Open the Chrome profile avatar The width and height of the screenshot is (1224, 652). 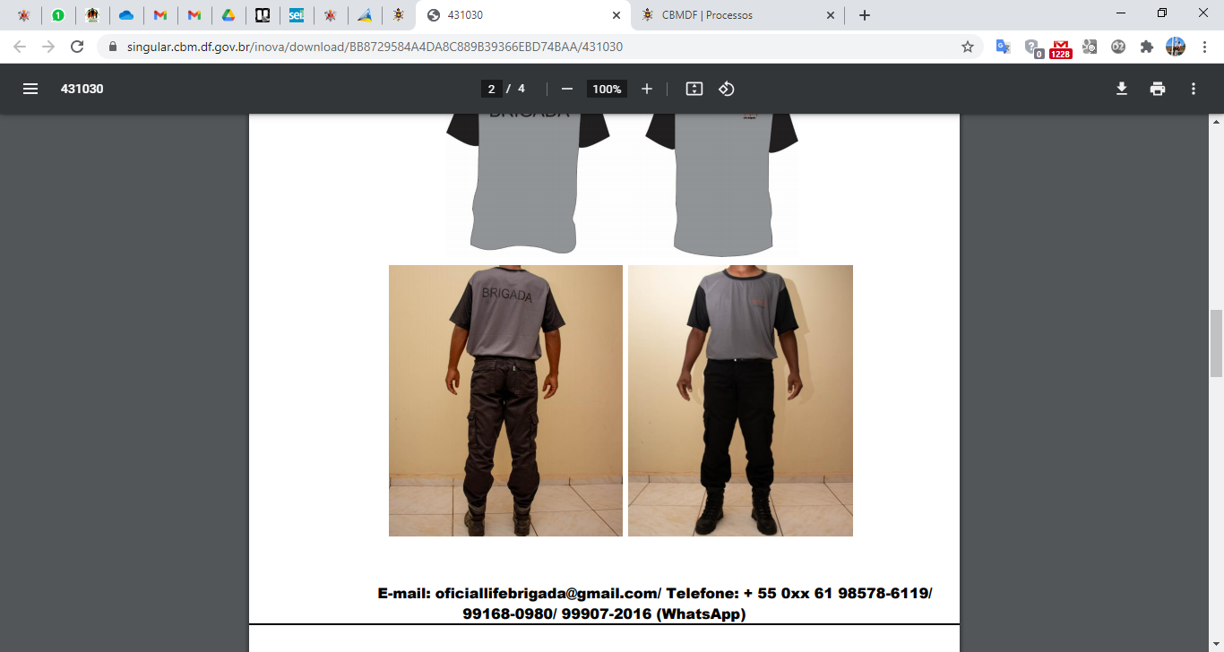(1176, 47)
